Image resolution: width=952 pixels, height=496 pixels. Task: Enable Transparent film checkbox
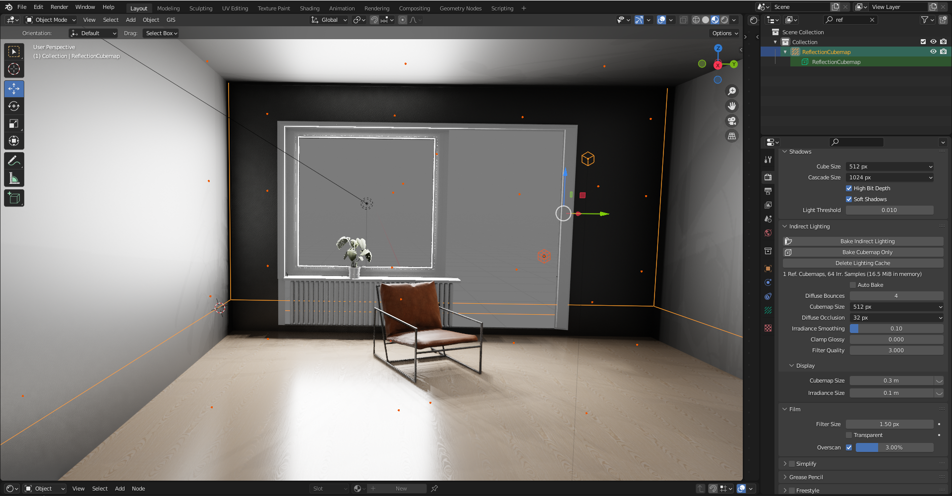click(x=849, y=435)
